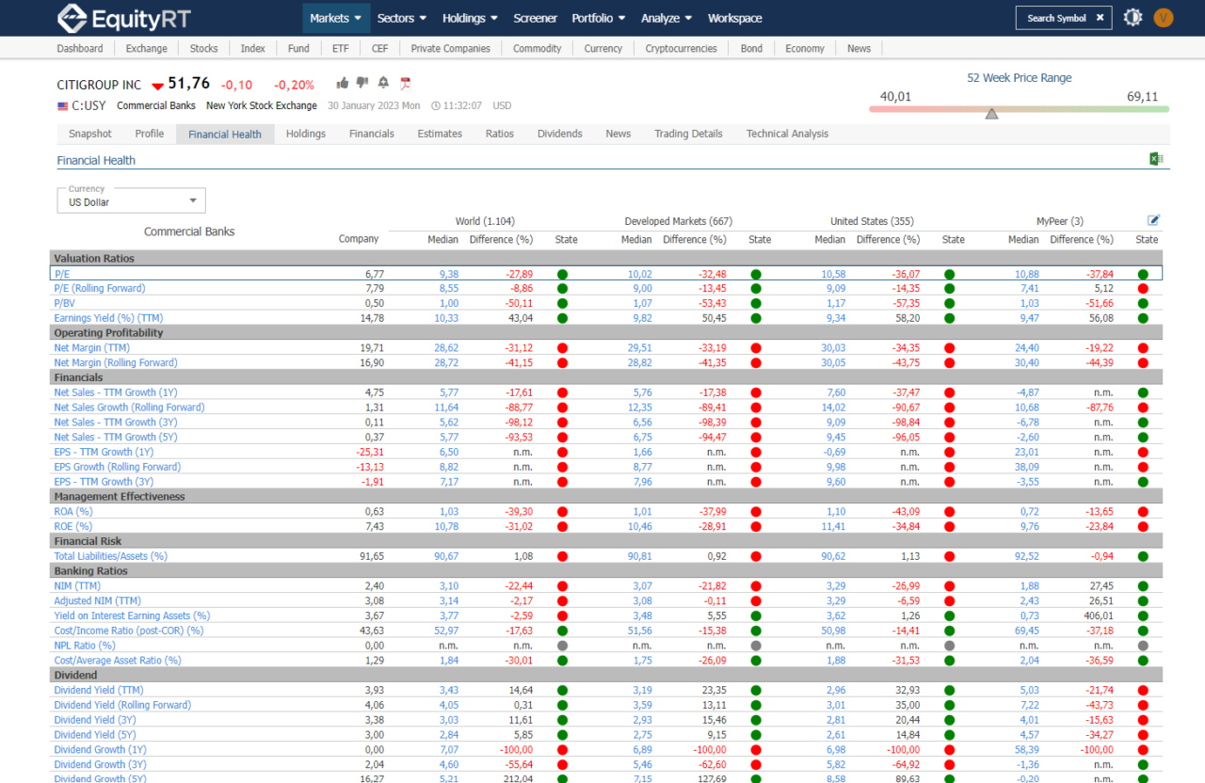
Task: Expand the Markets menu
Action: 336,18
